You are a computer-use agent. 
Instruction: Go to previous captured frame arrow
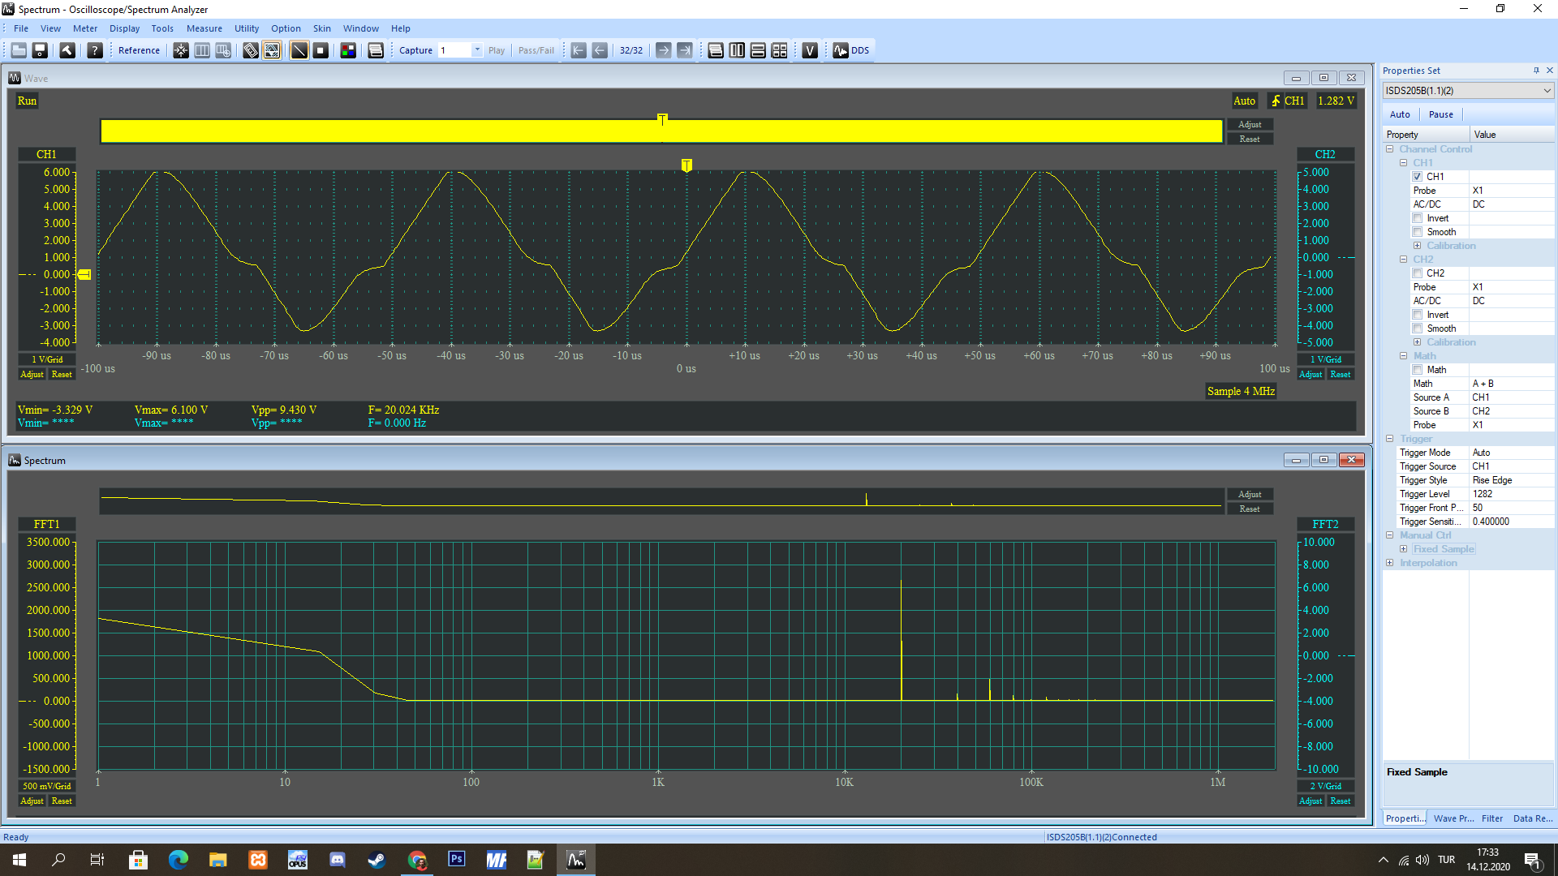[600, 50]
